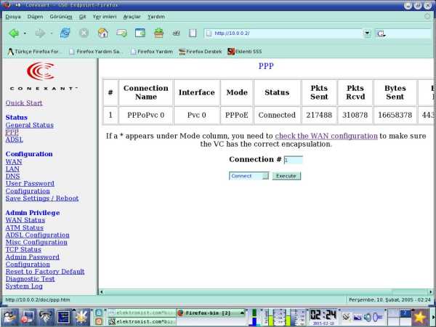This screenshot has width=436, height=327.
Task: Click the Forward arrow button
Action: pyautogui.click(x=40, y=33)
